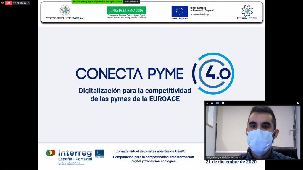Click the text "Digitalización para la competitividad"
This screenshot has width=303, height=170.
[135, 91]
